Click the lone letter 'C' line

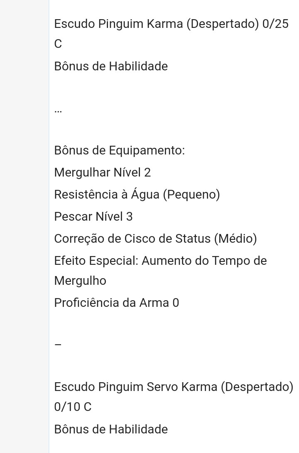pyautogui.click(x=58, y=44)
